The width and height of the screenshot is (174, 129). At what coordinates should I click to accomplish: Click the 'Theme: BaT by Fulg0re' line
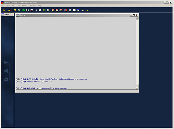tap(34, 81)
